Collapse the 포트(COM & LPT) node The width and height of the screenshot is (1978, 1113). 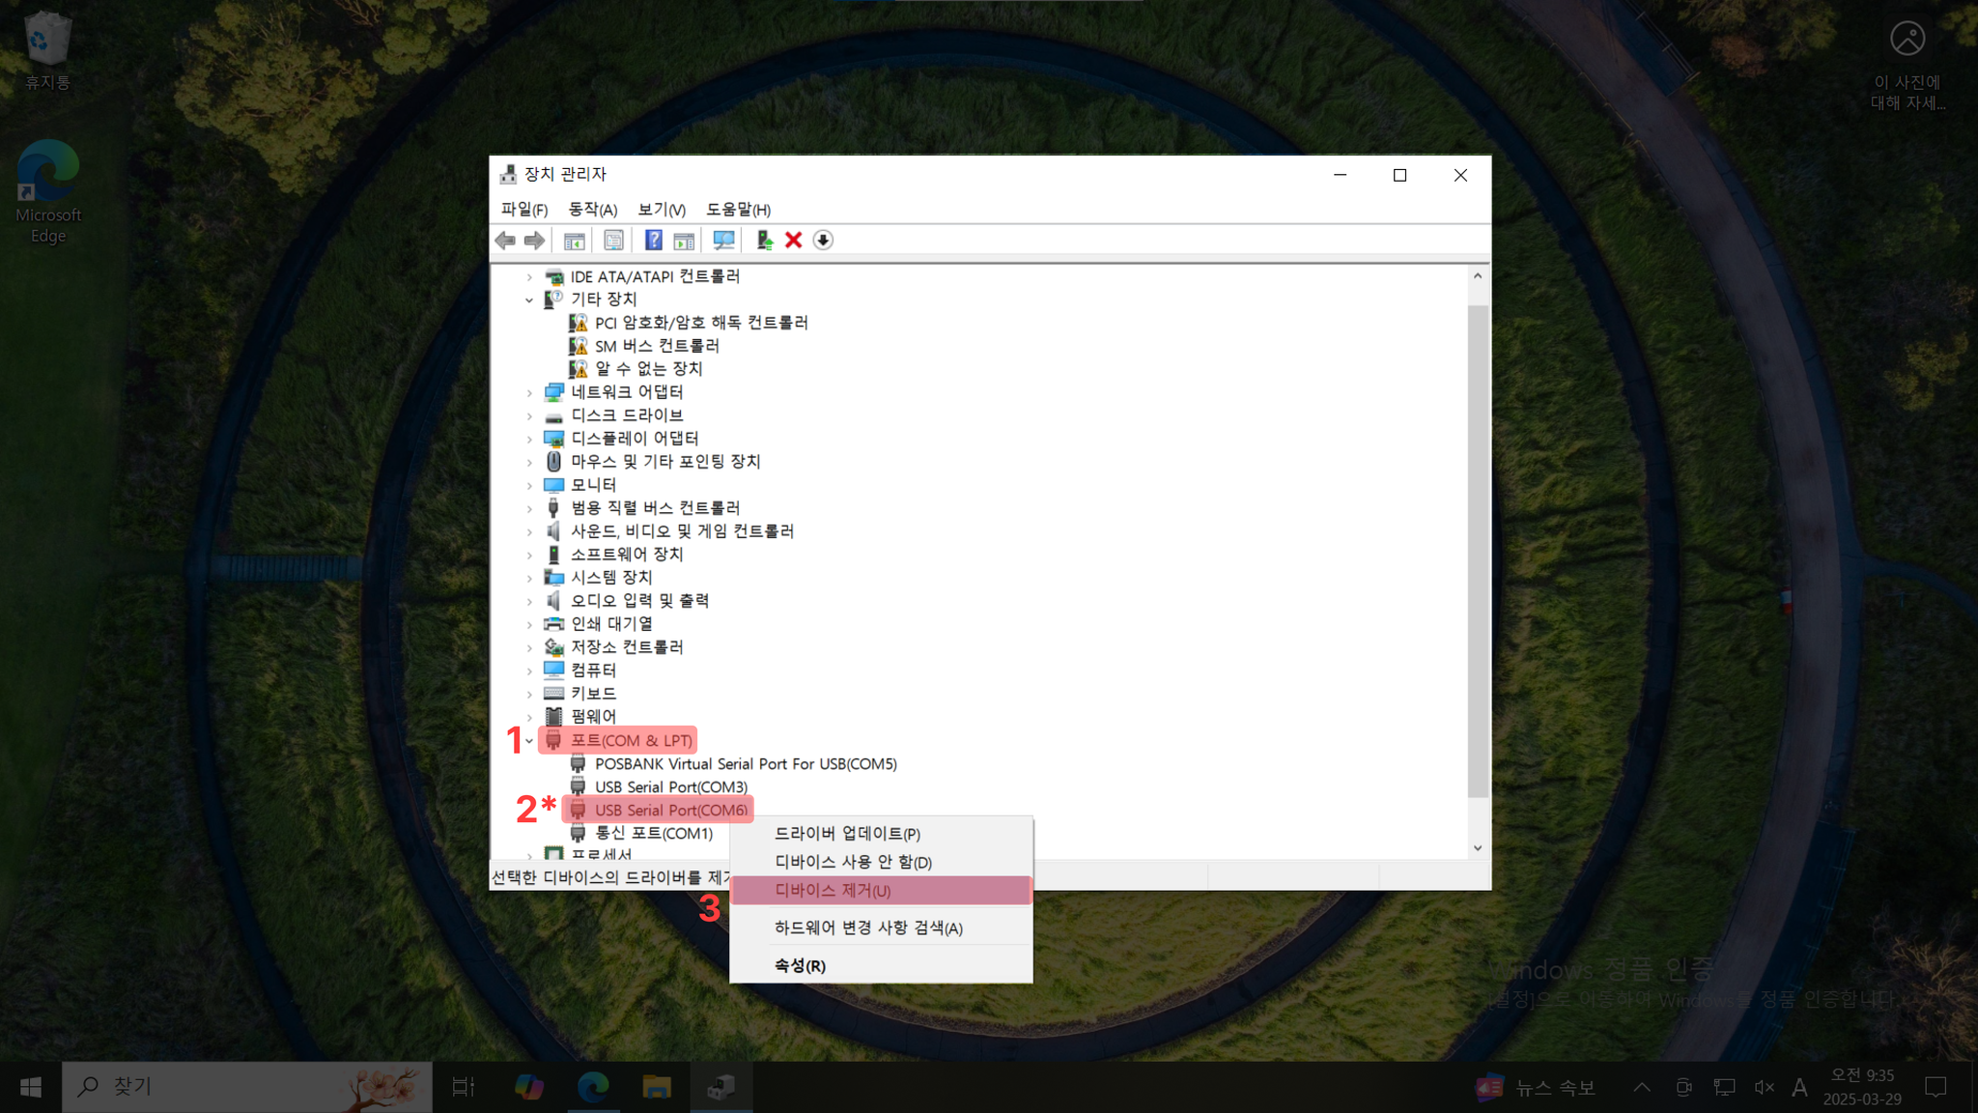(529, 741)
